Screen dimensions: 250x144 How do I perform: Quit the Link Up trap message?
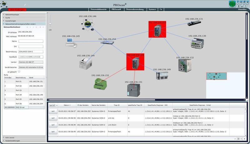[53, 118]
